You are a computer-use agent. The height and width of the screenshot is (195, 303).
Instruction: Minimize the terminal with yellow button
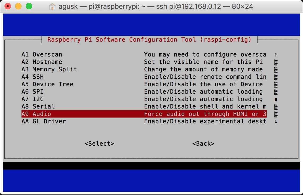(18, 6)
